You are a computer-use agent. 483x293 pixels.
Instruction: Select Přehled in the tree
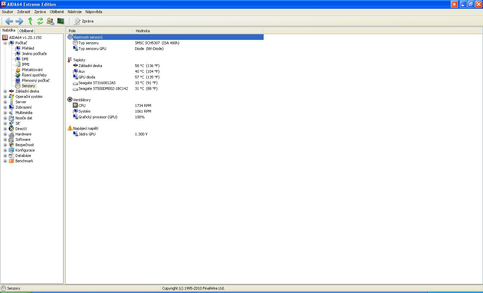[x=28, y=48]
